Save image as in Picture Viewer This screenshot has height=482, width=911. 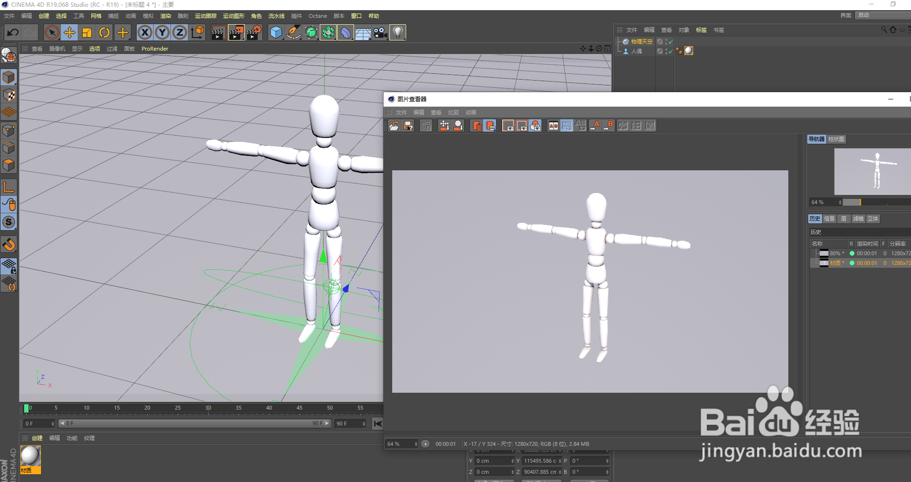click(x=409, y=126)
